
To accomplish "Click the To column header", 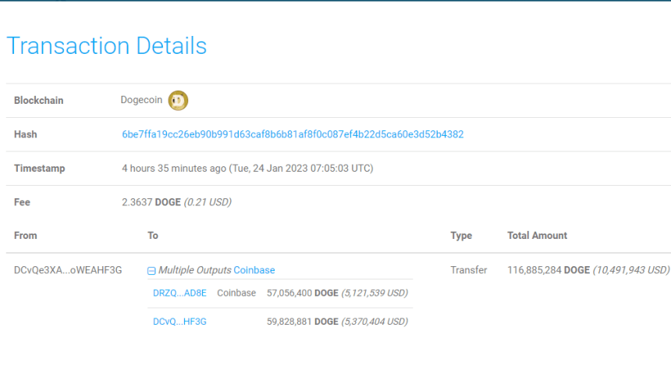I will [153, 236].
